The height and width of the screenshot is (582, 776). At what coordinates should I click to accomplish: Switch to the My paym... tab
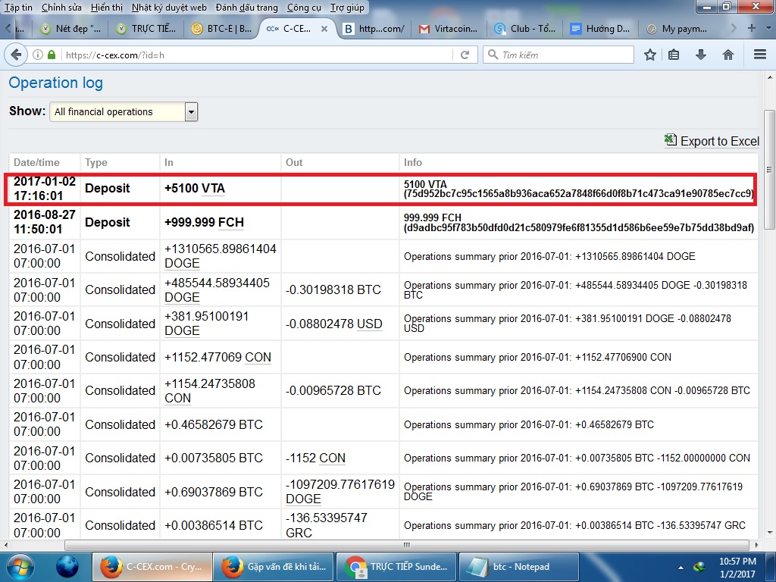click(677, 29)
